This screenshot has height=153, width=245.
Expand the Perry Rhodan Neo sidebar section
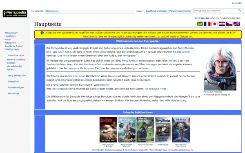17,75
